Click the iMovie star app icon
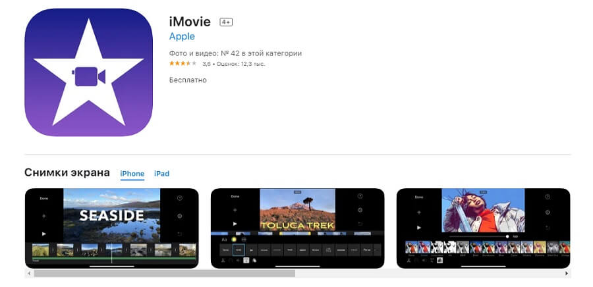This screenshot has height=287, width=593. [x=88, y=72]
